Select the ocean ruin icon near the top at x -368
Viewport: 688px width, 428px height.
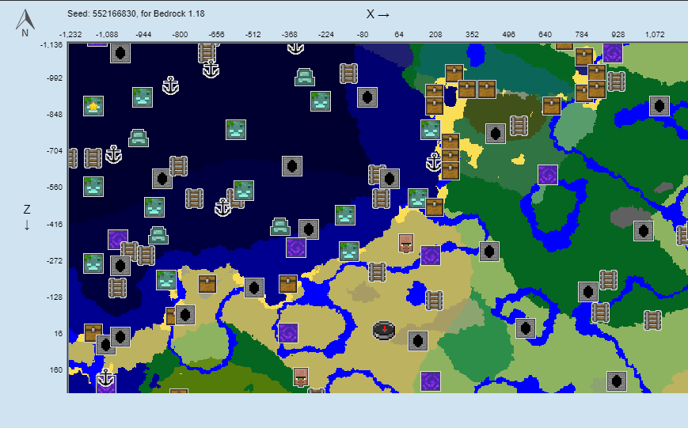click(x=306, y=78)
